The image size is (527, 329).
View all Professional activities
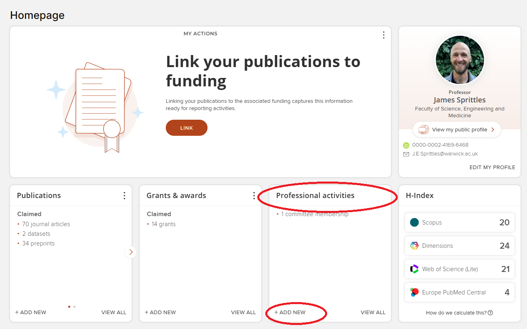click(373, 313)
